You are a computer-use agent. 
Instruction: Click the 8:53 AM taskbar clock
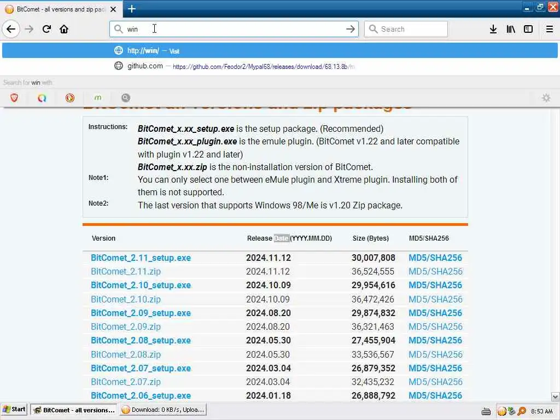(541, 411)
